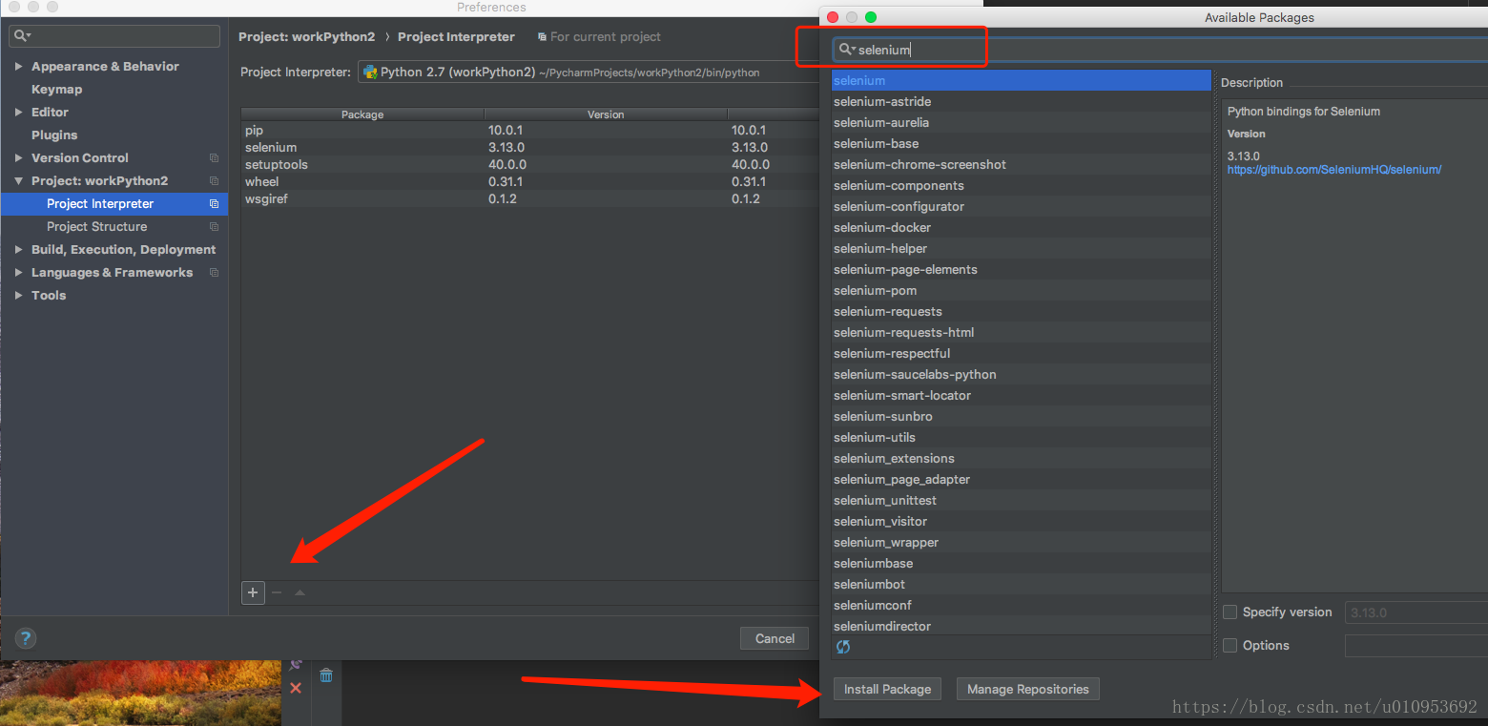Screen dimensions: 1488x726
Task: Select selenium-components package
Action: point(1022,186)
